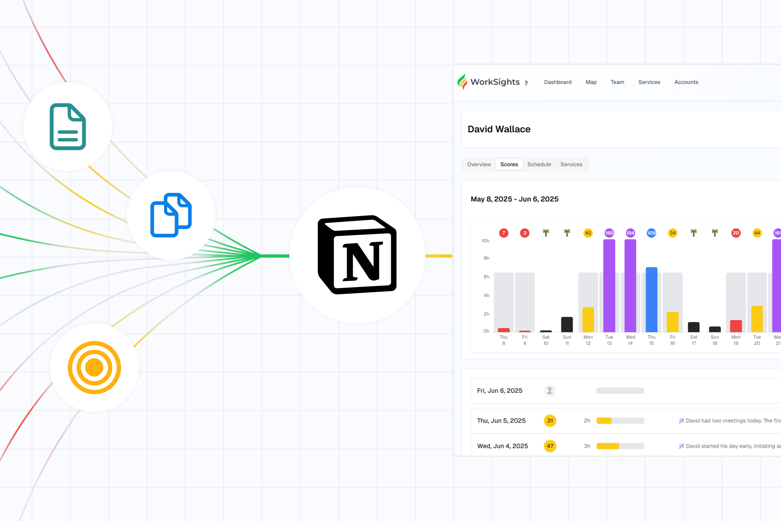Screen dimensions: 781x521
Task: Click the palm tree icon above Sat 10
Action: pos(546,233)
